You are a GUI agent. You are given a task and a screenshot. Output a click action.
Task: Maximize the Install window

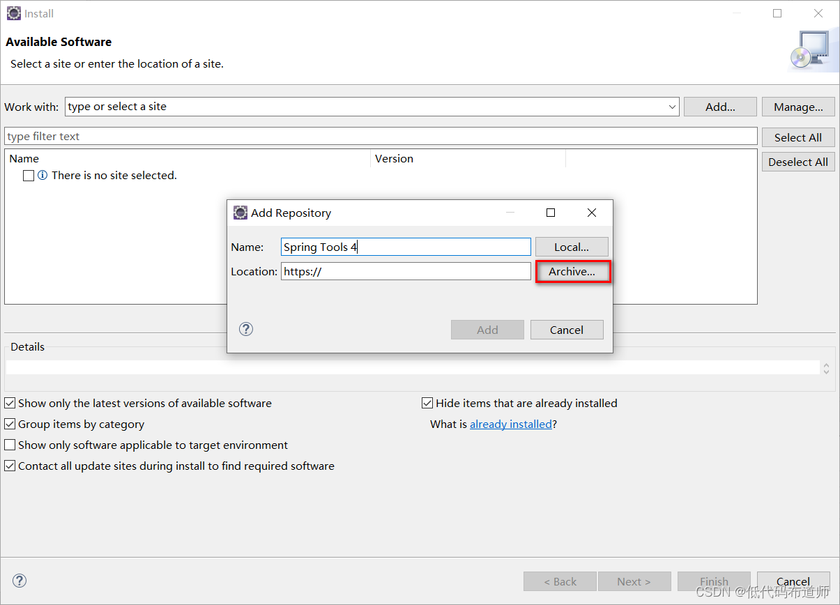point(777,13)
